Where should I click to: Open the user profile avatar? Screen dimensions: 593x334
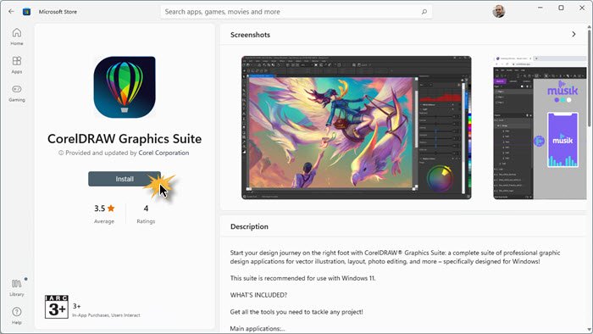click(x=498, y=11)
